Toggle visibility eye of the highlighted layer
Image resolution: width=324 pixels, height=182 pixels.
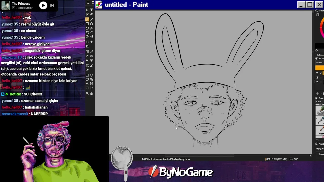tap(317, 73)
